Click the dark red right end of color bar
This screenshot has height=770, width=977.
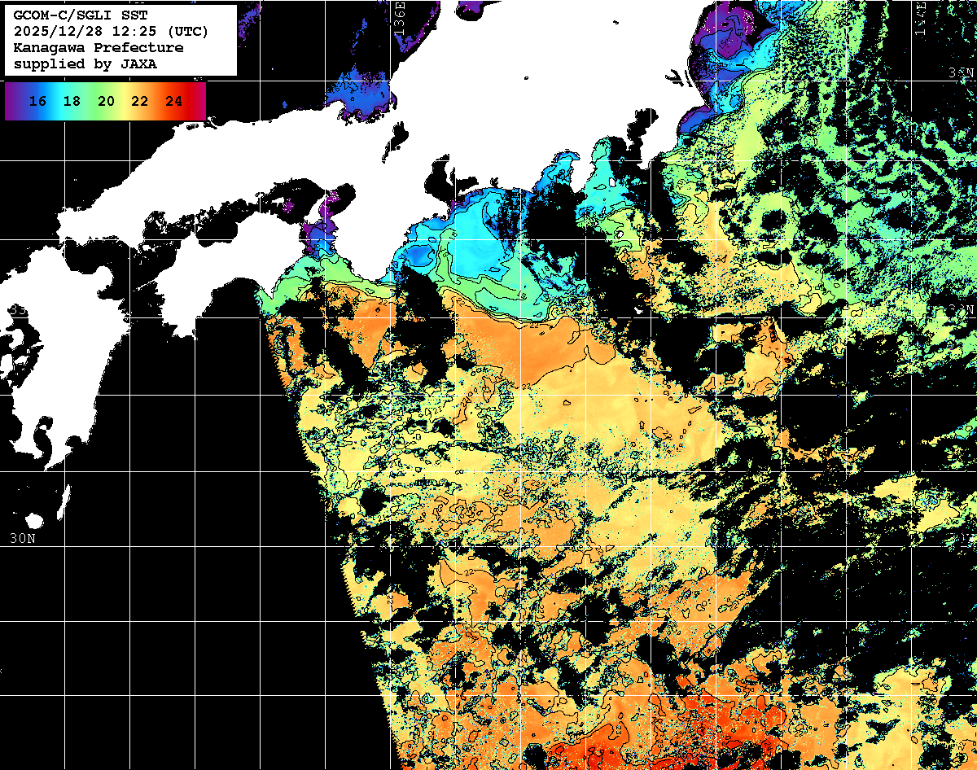click(199, 102)
